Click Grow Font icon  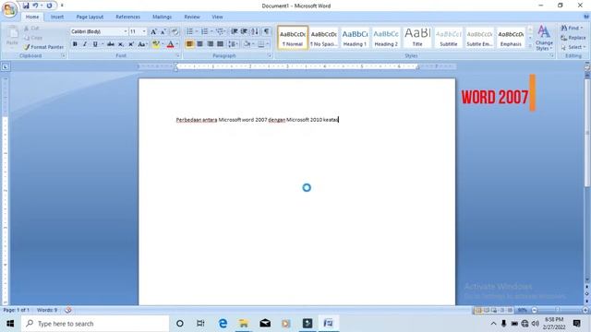click(153, 32)
